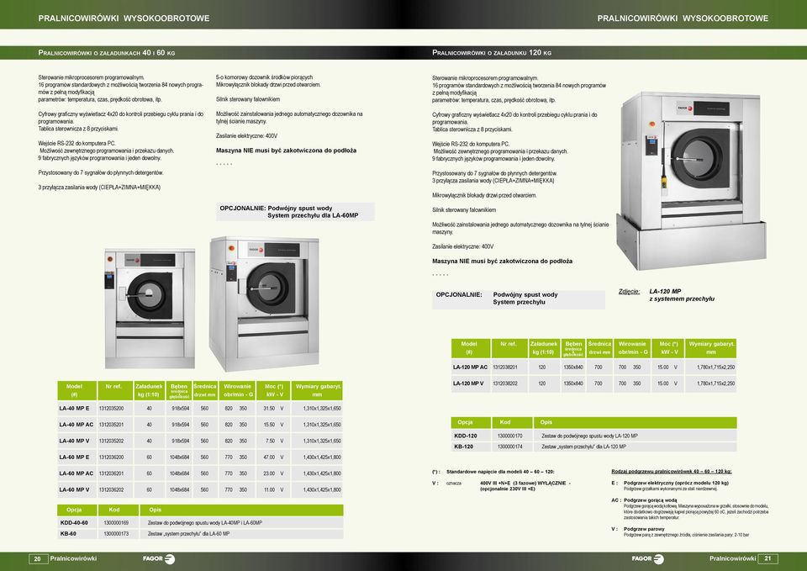Click "Standardowe napięcie dla modeli 40 – 60 – 120:"
The height and width of the screenshot is (571, 807).
coord(500,472)
